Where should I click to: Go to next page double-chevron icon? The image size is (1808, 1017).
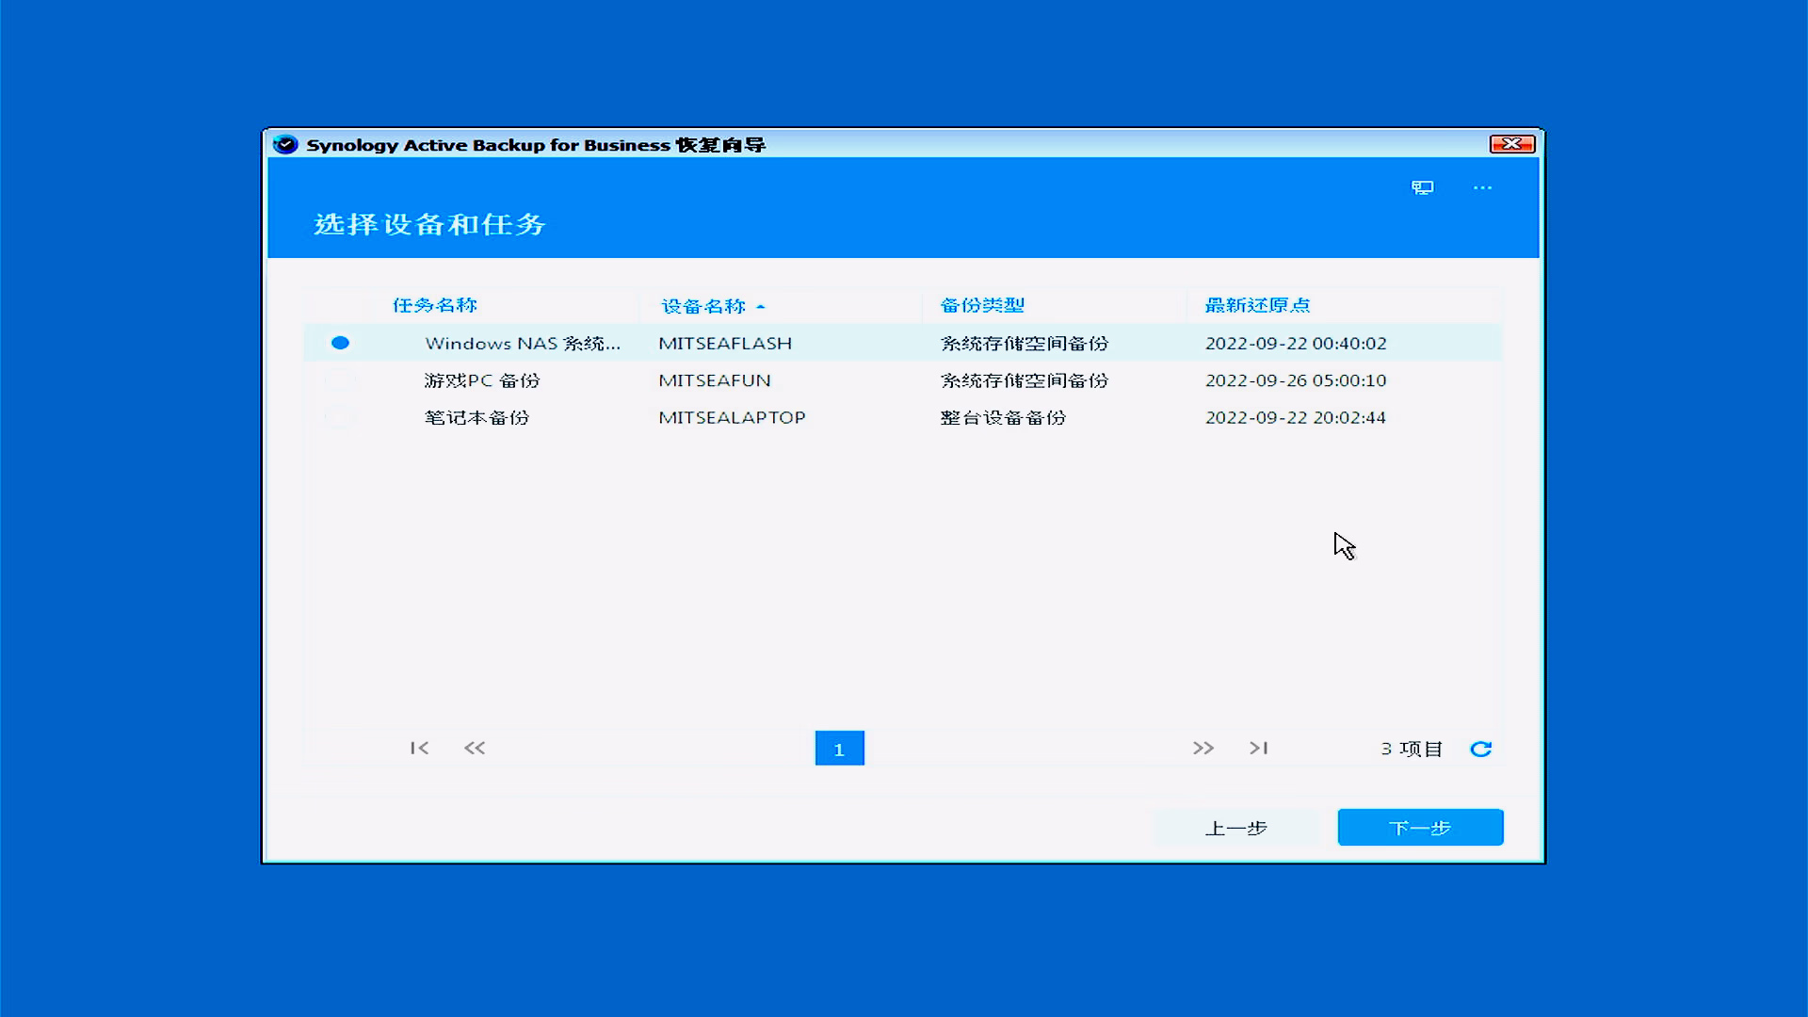1203,748
